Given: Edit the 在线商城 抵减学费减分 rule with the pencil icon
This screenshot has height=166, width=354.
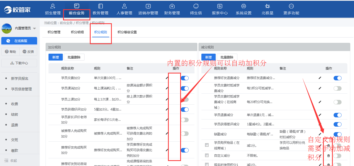Looking at the screenshot, I should [x=320, y=102].
